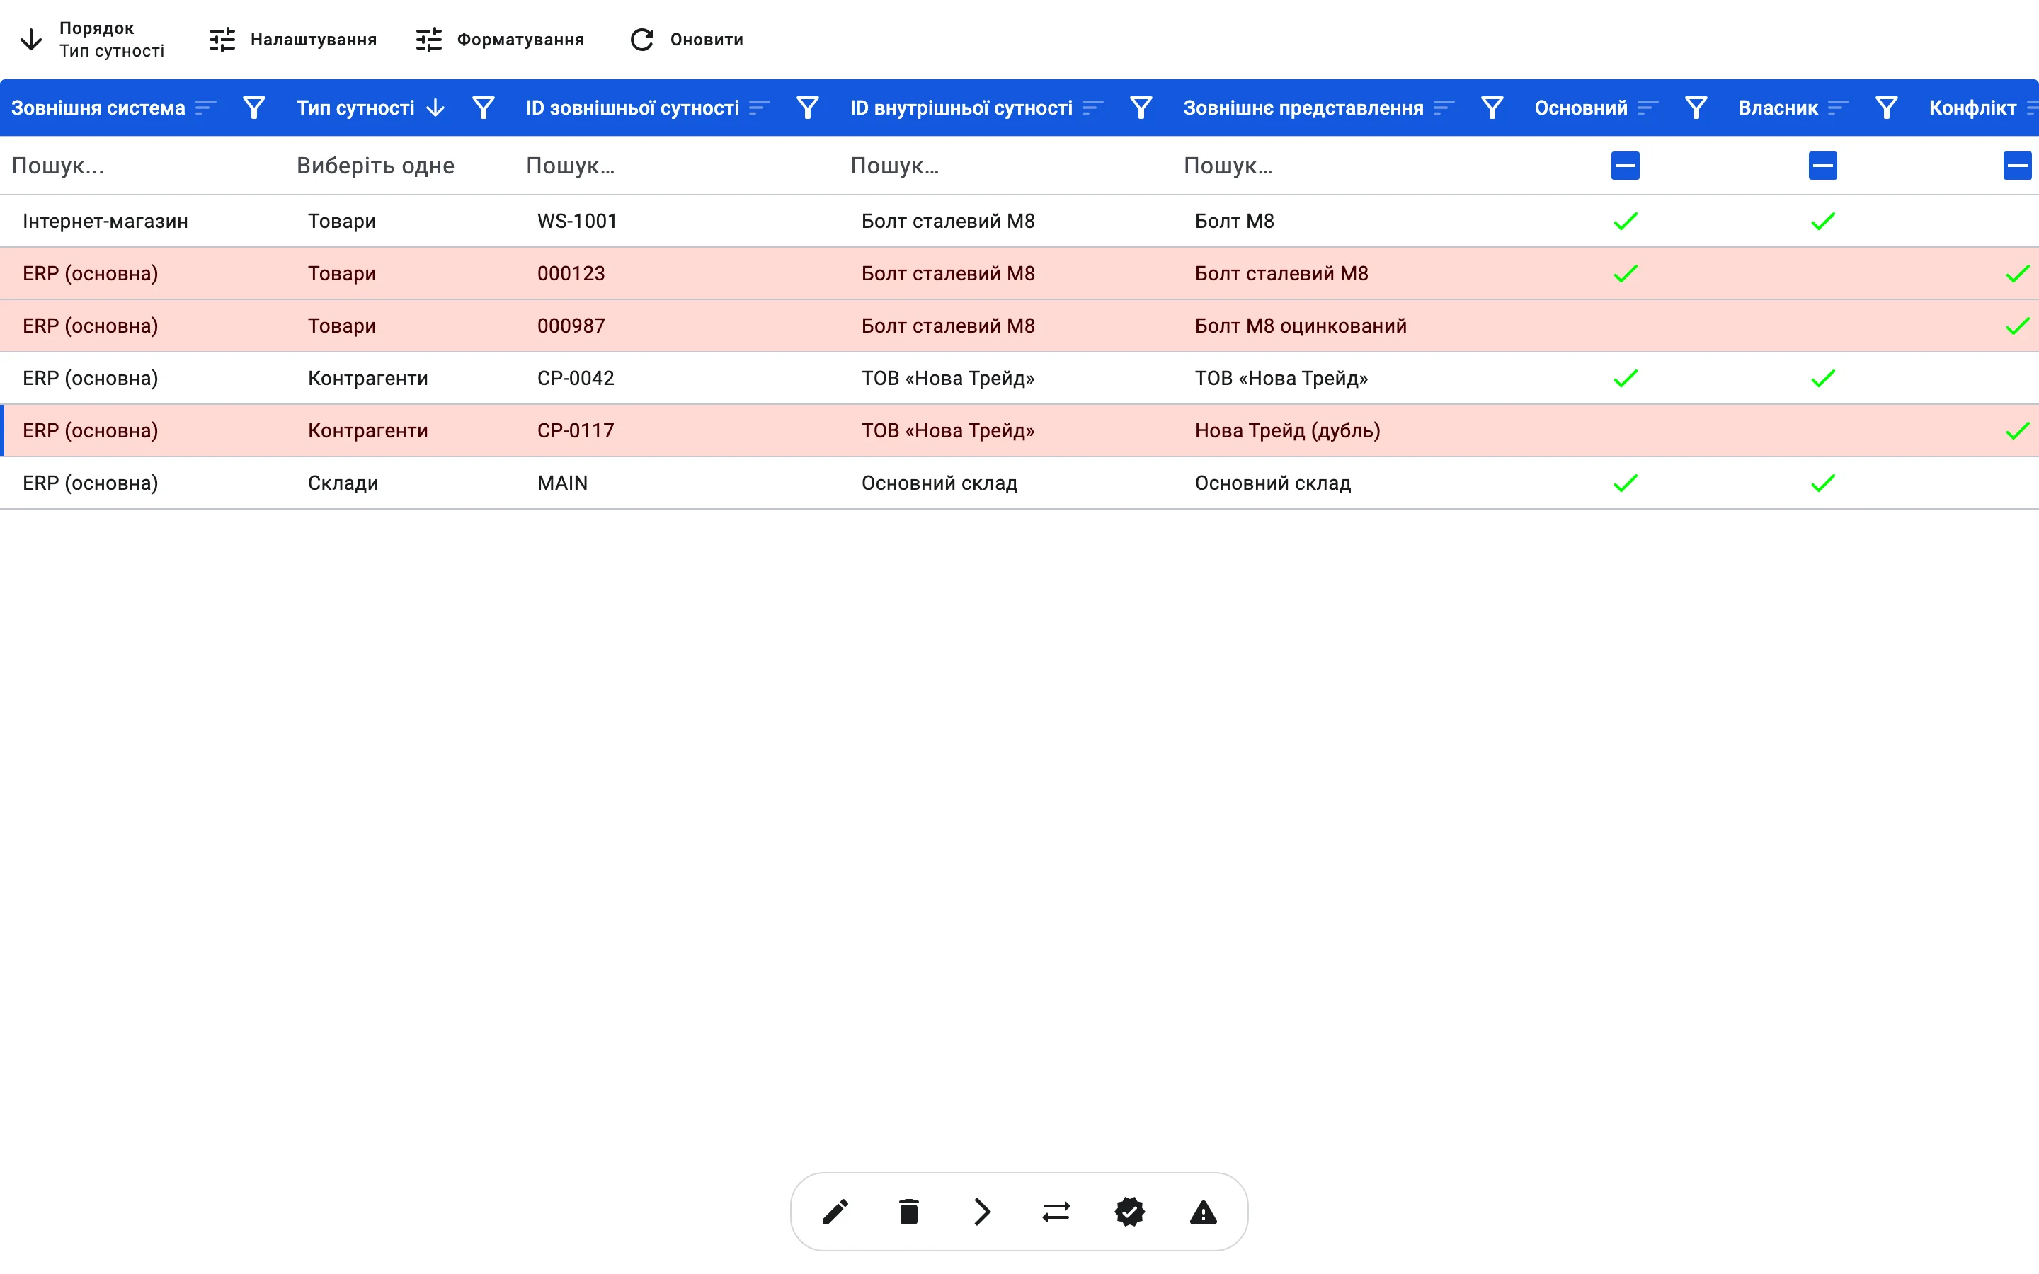The width and height of the screenshot is (2039, 1274).
Task: Open filter for Власник column
Action: click(x=1887, y=108)
